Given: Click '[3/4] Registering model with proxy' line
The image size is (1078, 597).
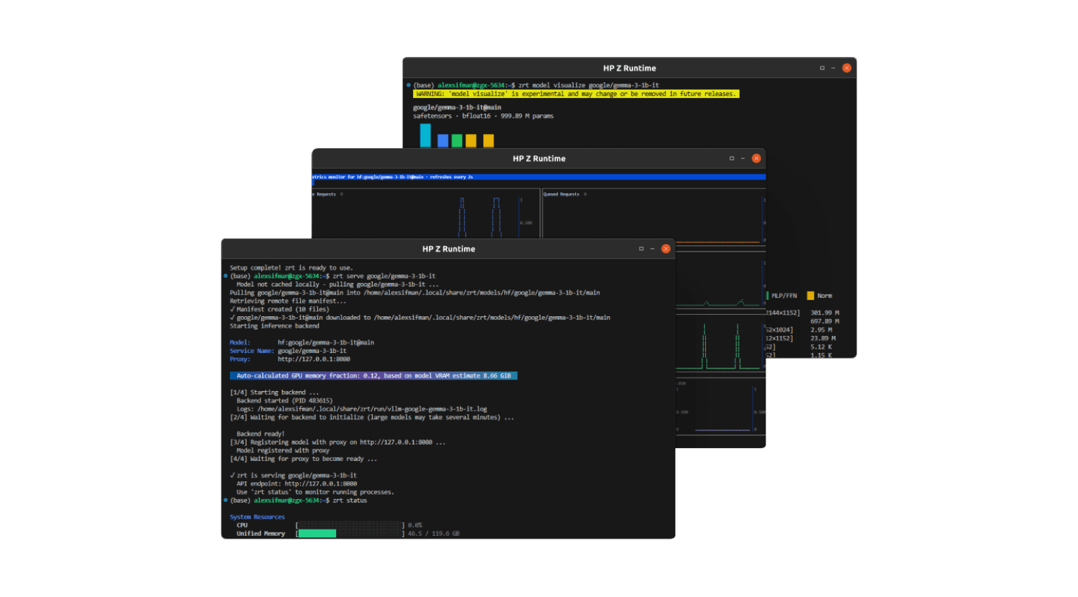Looking at the screenshot, I should point(338,442).
